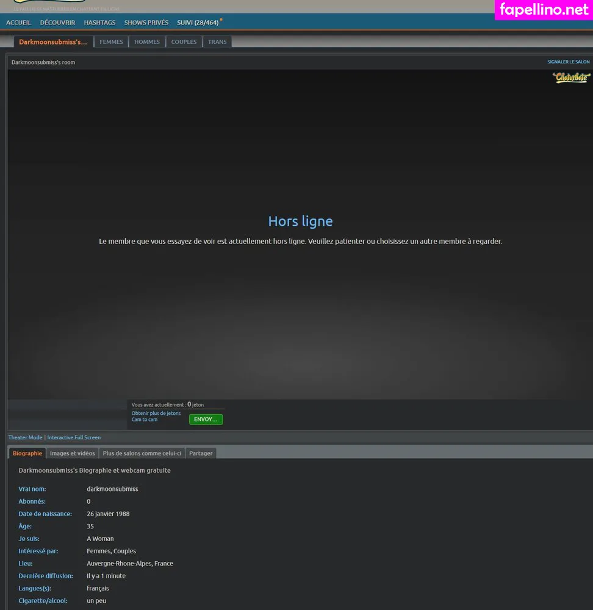Enable Theater Mode
593x610 pixels.
(x=25, y=437)
